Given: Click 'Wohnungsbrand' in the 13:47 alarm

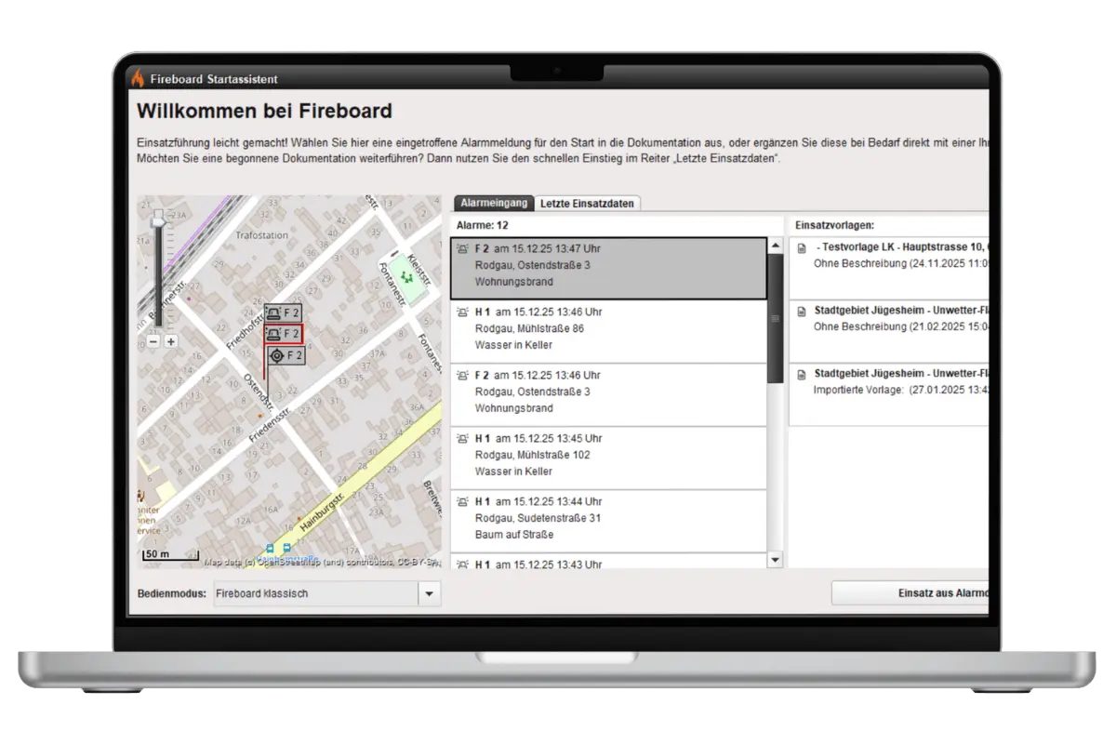Looking at the screenshot, I should 513,282.
